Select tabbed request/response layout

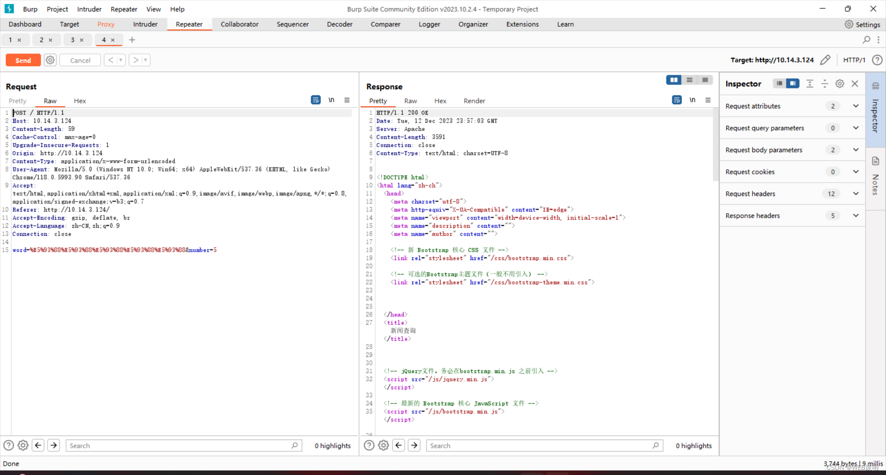click(705, 80)
